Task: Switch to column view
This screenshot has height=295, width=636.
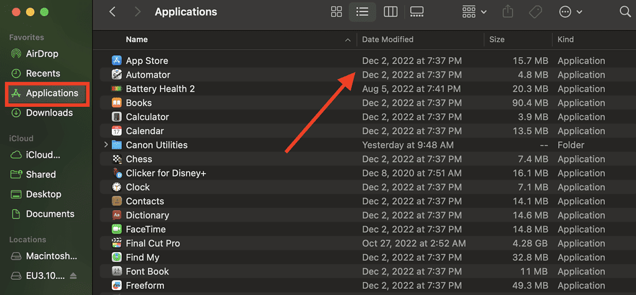Action: click(390, 12)
